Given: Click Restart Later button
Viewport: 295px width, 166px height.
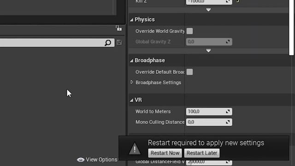Looking at the screenshot, I should pos(202,153).
